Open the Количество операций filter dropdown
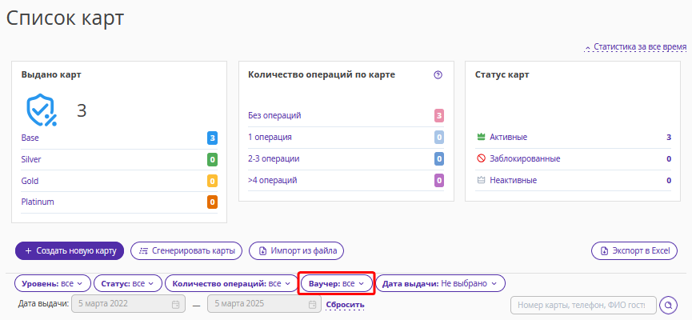 [x=232, y=283]
